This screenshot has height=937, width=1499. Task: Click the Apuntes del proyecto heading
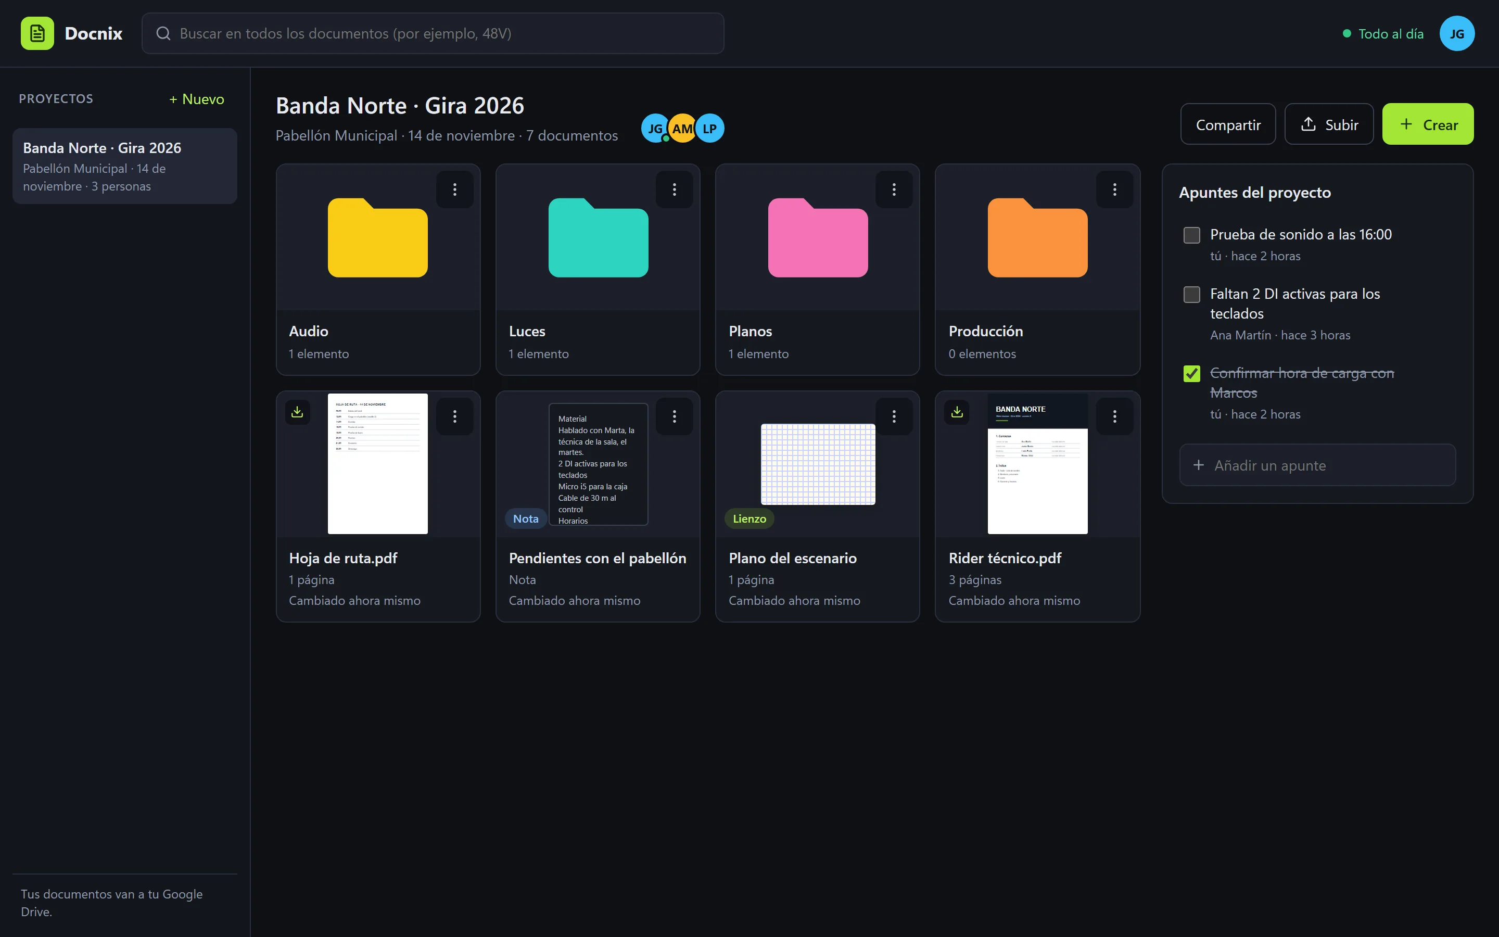(1255, 193)
